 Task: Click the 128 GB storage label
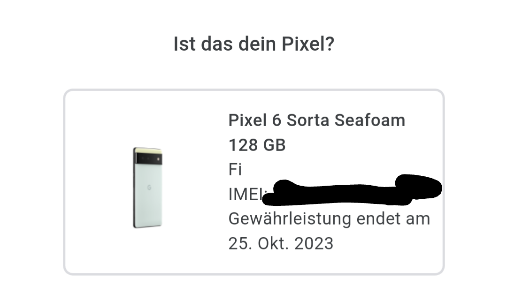[x=257, y=145]
